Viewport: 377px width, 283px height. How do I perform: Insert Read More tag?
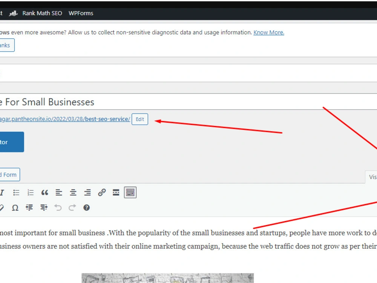(x=116, y=192)
